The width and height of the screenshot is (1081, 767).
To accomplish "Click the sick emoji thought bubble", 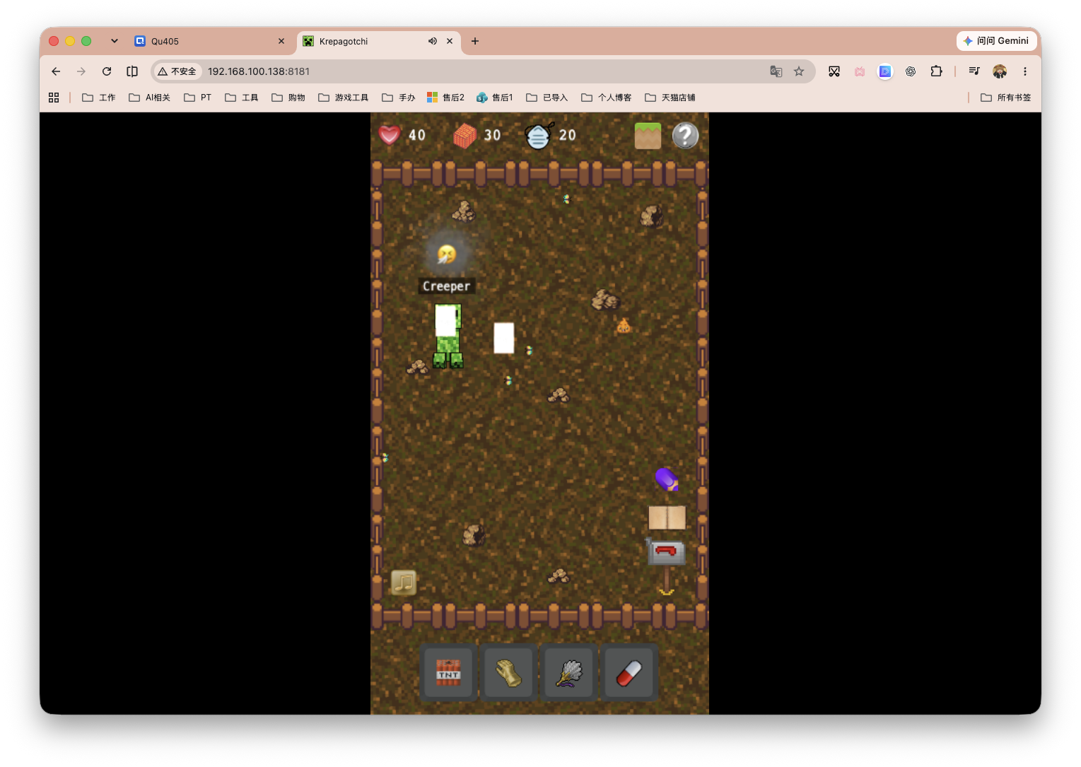I will click(447, 254).
